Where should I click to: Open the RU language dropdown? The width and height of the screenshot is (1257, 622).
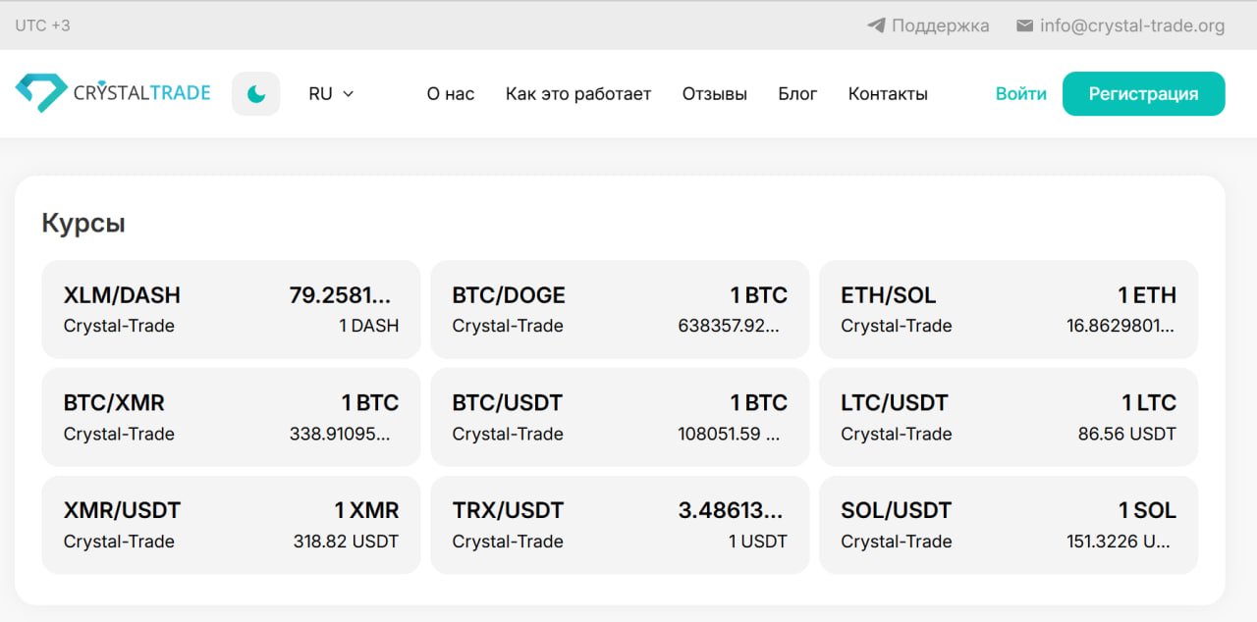331,94
